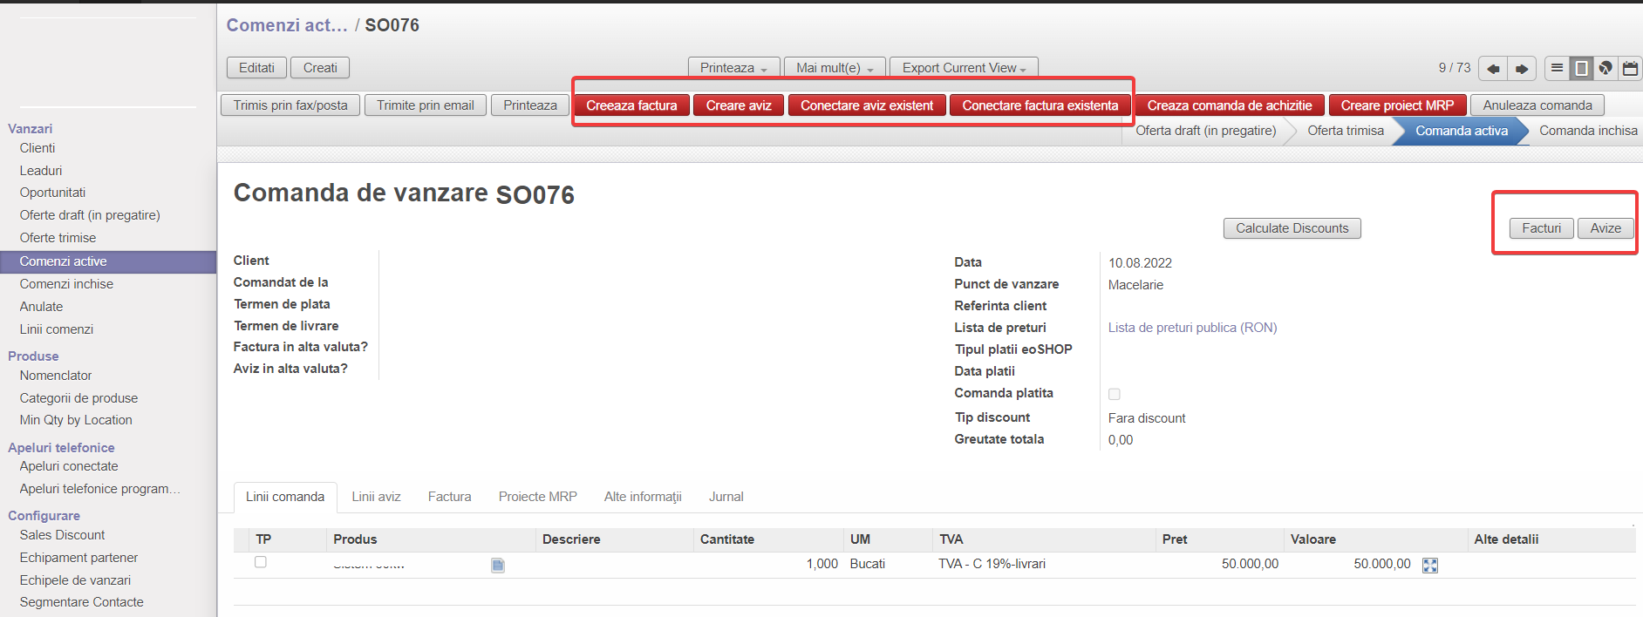Click the document icon in the product row
This screenshot has width=1643, height=617.
(x=498, y=566)
